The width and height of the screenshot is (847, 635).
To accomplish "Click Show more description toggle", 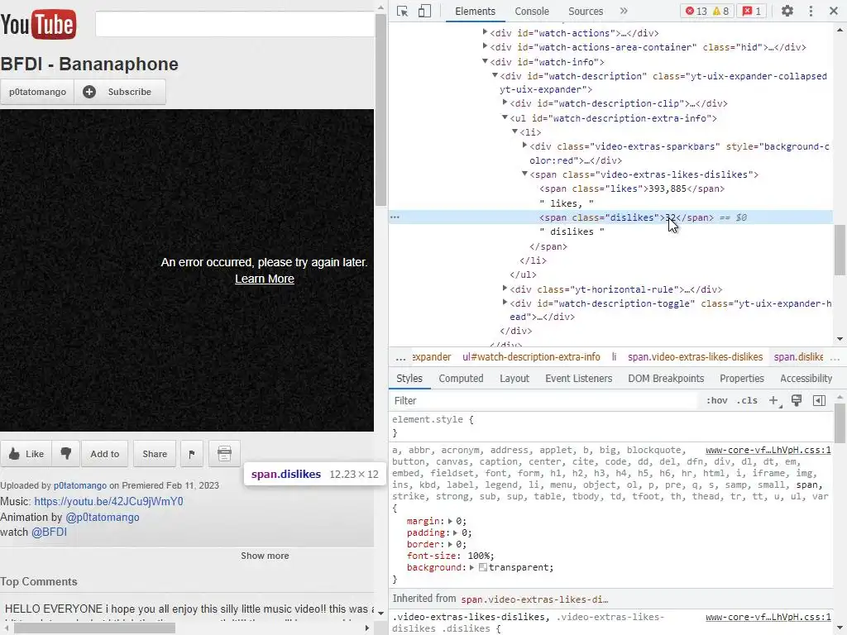I will pyautogui.click(x=265, y=556).
